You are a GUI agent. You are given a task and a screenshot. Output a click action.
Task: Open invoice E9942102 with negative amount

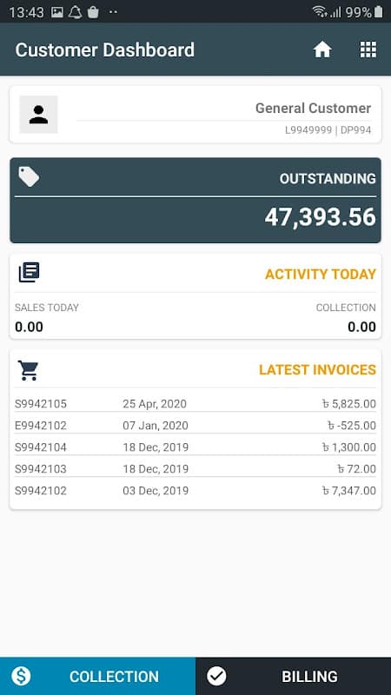195,426
